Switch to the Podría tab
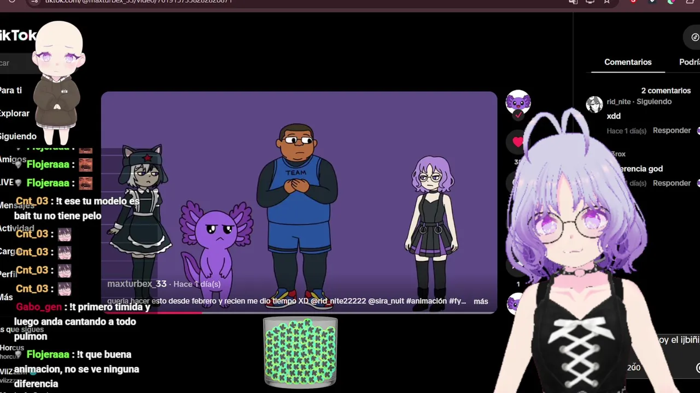700x393 pixels. click(x=689, y=62)
